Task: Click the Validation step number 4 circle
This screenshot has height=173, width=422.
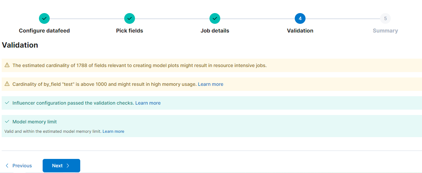Action: [300, 18]
